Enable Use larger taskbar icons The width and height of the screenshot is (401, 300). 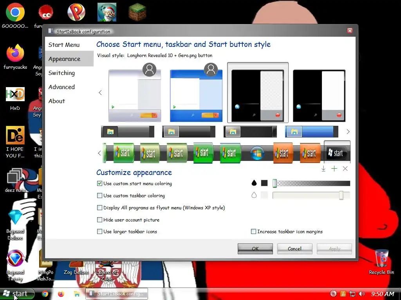(x=99, y=232)
